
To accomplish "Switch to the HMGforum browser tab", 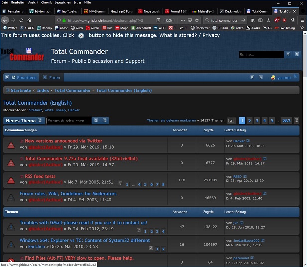I will (95, 11).
